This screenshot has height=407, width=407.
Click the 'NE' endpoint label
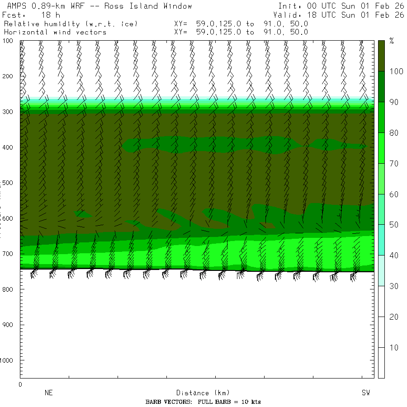tap(48, 393)
